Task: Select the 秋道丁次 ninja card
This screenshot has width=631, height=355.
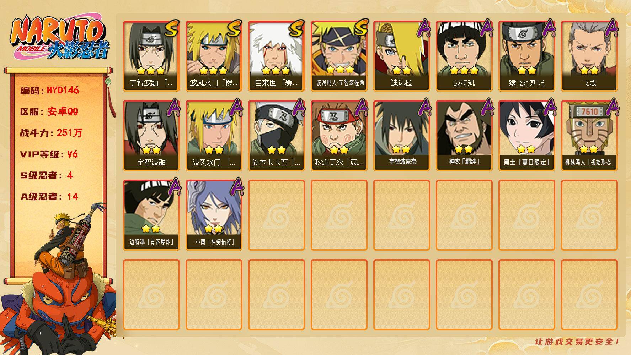Action: tap(339, 136)
